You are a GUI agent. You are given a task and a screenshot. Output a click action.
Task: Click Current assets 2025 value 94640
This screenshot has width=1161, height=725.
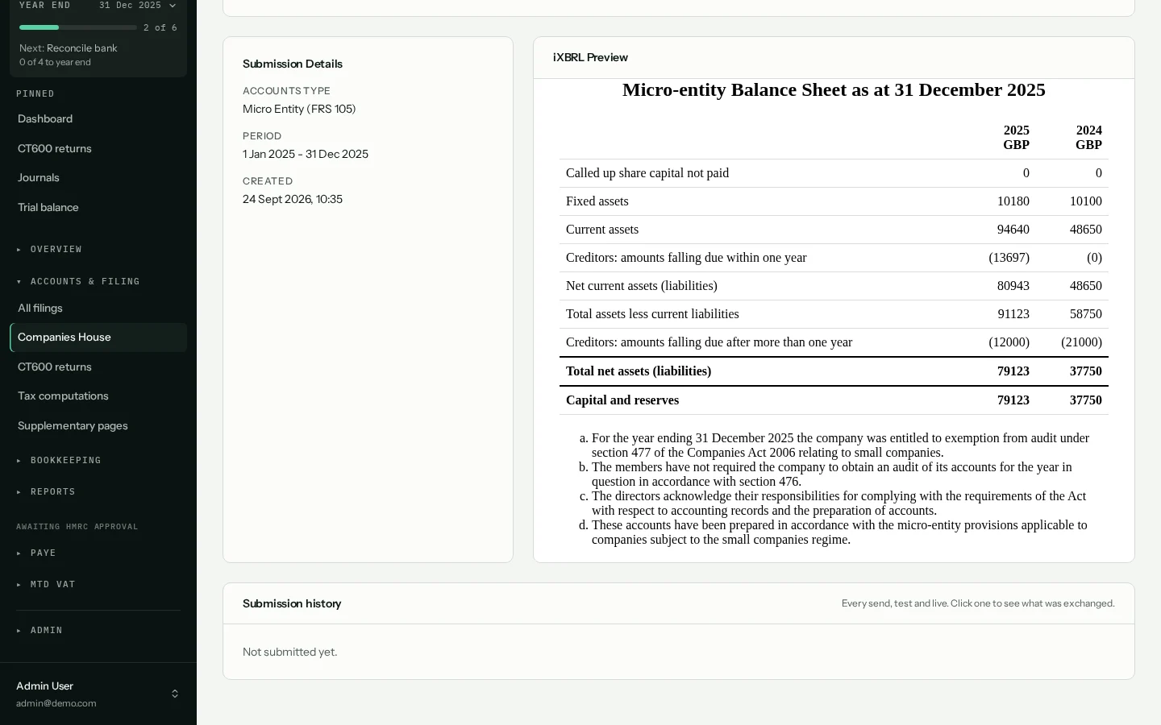click(x=1013, y=230)
